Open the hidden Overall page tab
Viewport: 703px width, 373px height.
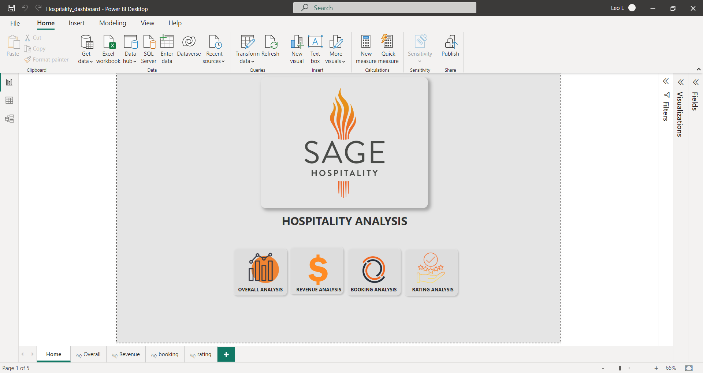click(88, 354)
